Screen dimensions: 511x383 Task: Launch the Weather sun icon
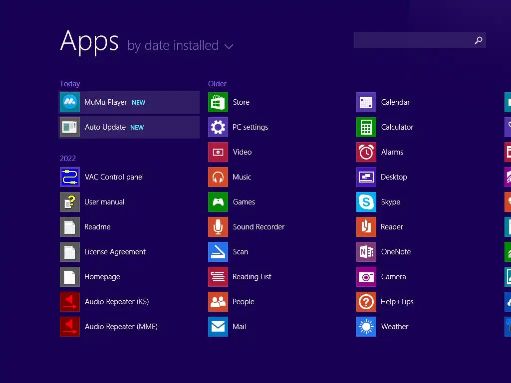click(366, 327)
